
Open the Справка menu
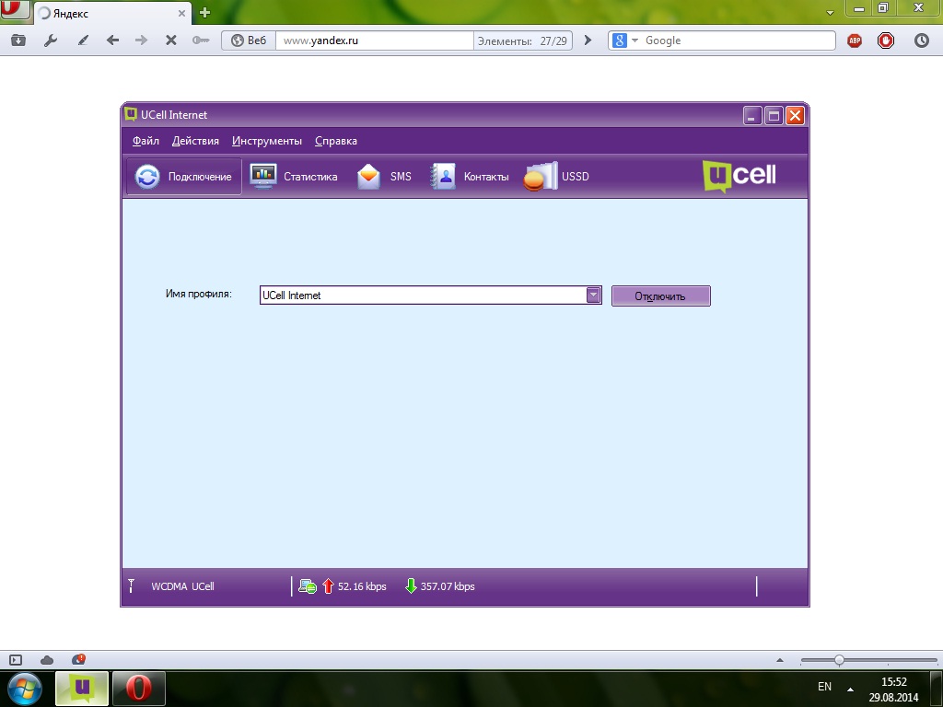pyautogui.click(x=336, y=141)
